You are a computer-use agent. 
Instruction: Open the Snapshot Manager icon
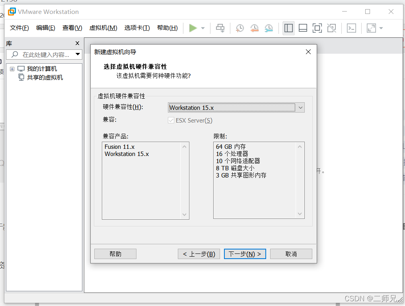pos(269,28)
